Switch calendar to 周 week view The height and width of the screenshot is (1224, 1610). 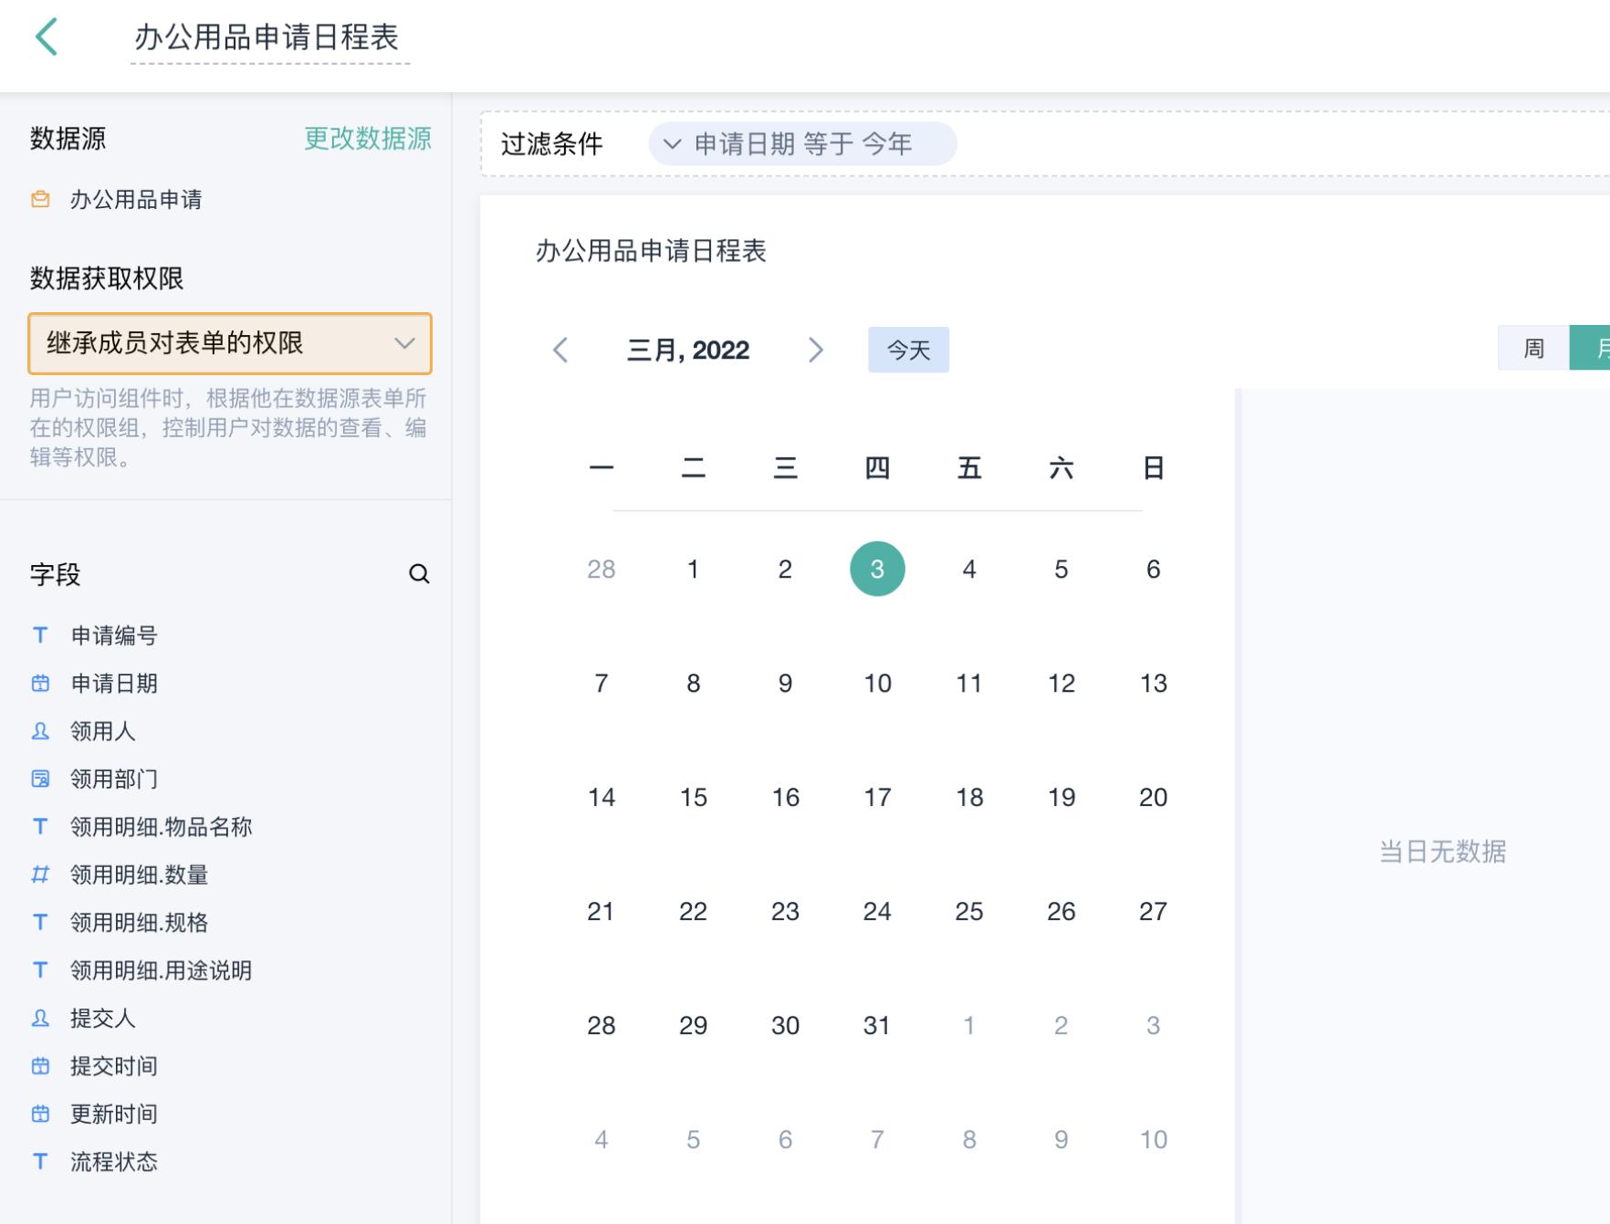[1534, 348]
